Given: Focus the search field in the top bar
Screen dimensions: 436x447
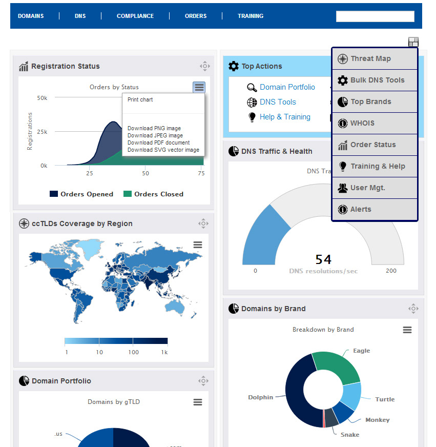Looking at the screenshot, I should (x=375, y=16).
